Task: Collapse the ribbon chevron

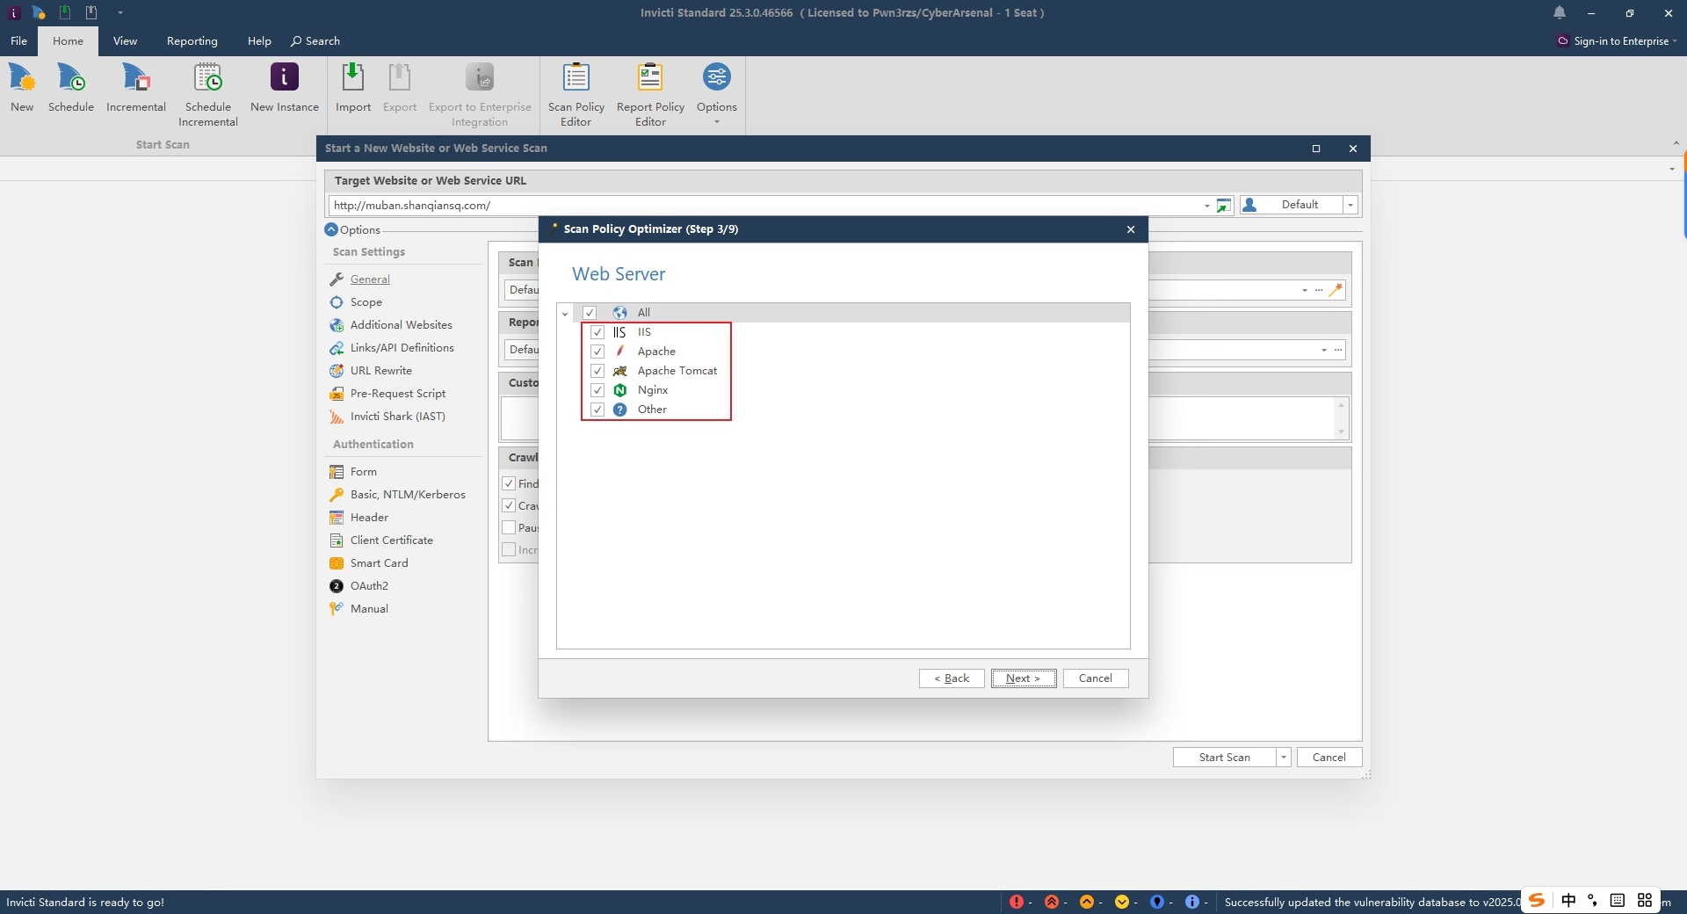Action: (x=1676, y=143)
